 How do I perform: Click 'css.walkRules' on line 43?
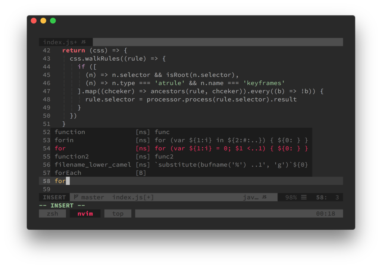pyautogui.click(x=95, y=58)
